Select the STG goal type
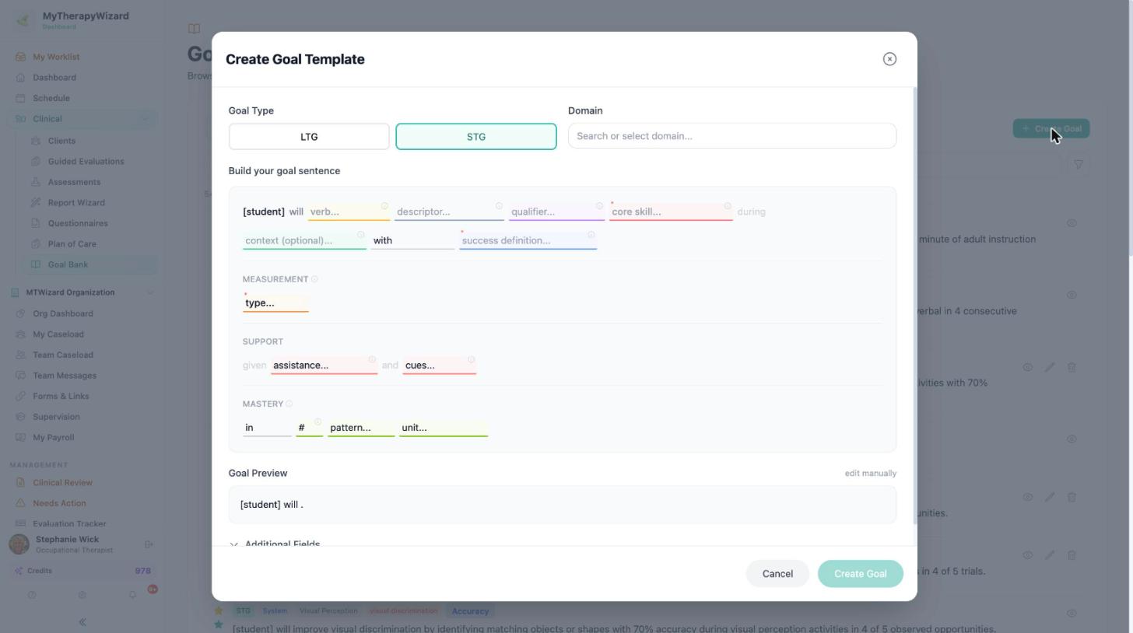 coord(476,137)
